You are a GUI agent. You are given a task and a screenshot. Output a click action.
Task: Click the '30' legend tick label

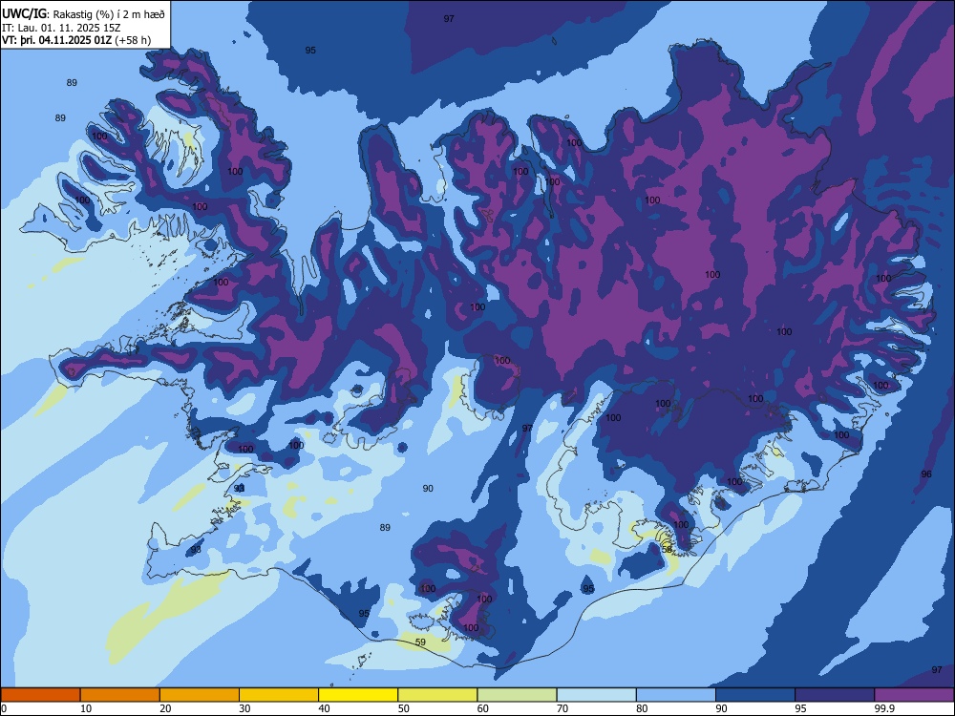click(x=244, y=708)
